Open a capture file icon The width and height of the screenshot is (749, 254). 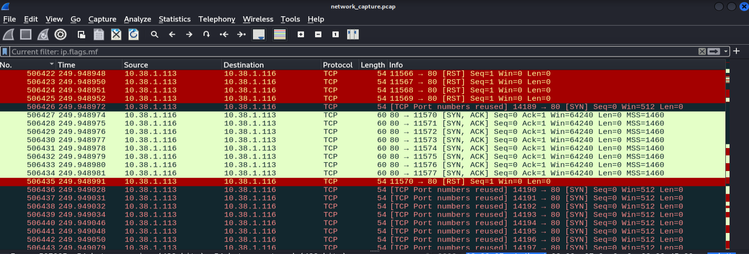tap(82, 35)
